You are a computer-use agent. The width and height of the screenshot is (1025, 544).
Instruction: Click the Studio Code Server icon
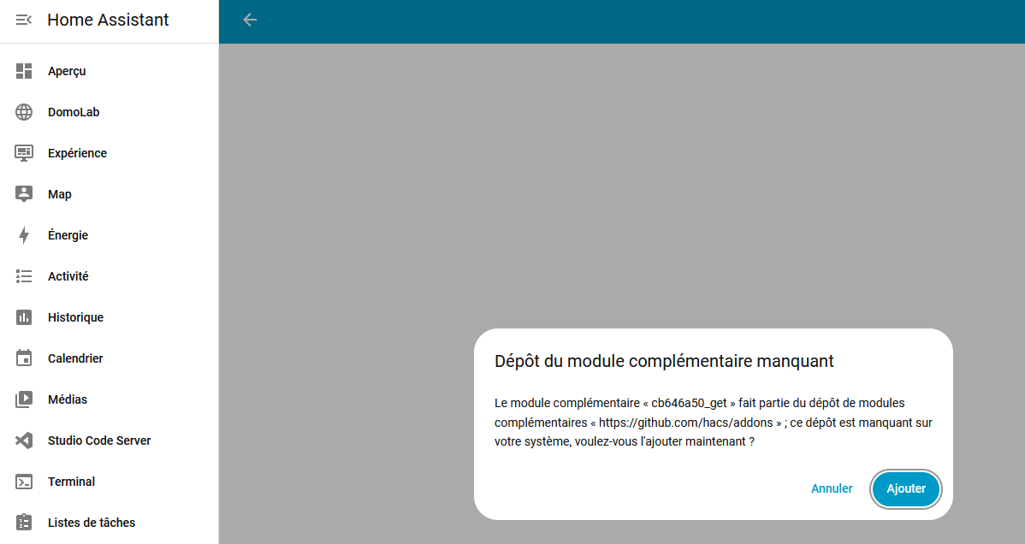(24, 441)
